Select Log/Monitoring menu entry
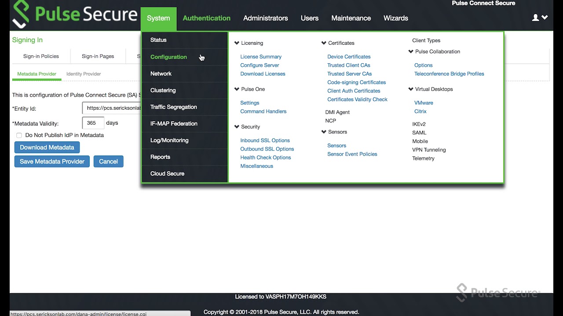Image resolution: width=563 pixels, height=316 pixels. coord(185,140)
